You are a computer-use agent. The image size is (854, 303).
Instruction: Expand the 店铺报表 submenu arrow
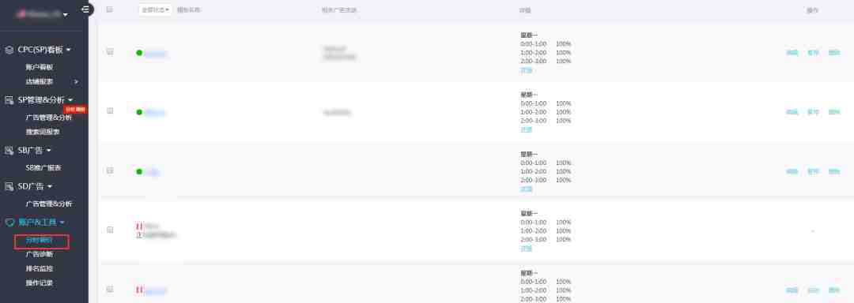tap(76, 81)
